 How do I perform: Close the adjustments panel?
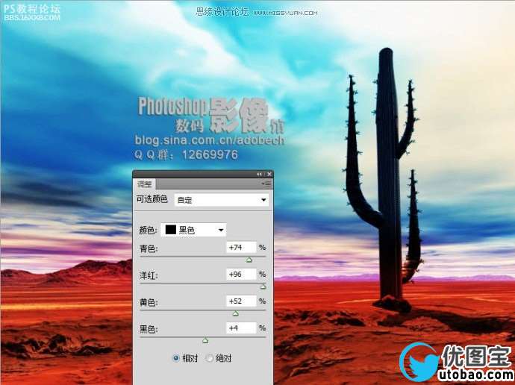(x=269, y=175)
